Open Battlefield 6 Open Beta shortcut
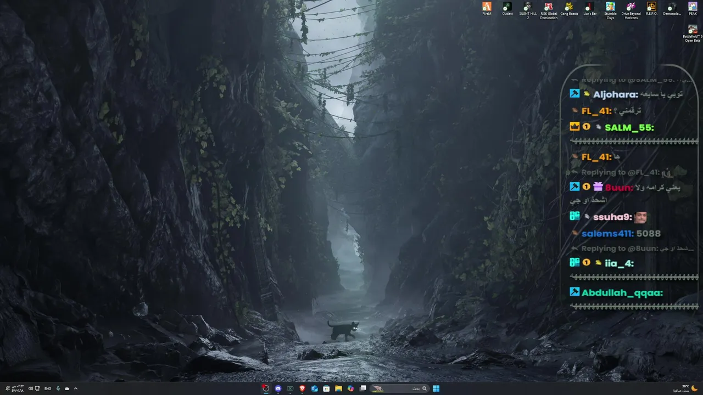 (x=693, y=33)
